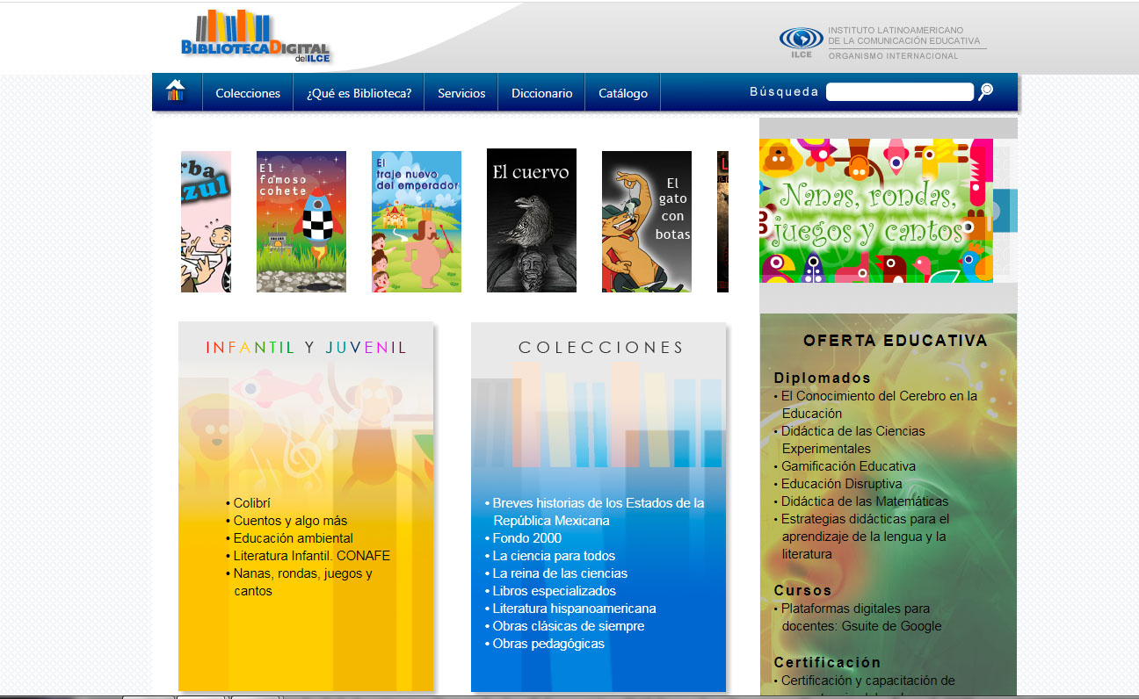Open the El gato con botas cover
The image size is (1139, 699).
pyautogui.click(x=647, y=221)
